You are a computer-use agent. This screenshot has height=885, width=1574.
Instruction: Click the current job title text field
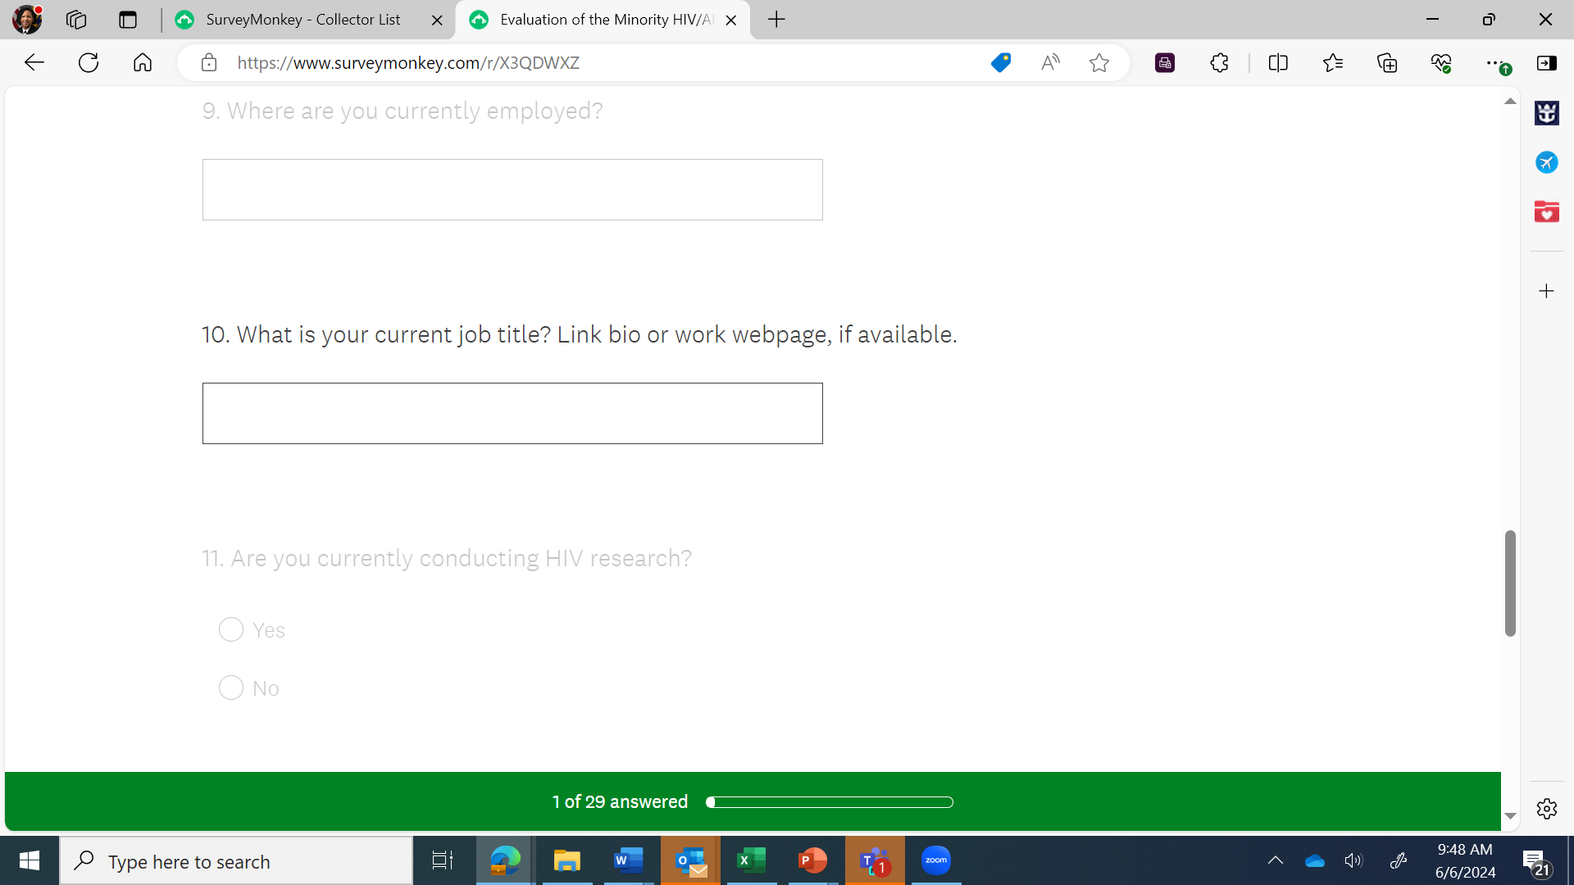coord(512,413)
